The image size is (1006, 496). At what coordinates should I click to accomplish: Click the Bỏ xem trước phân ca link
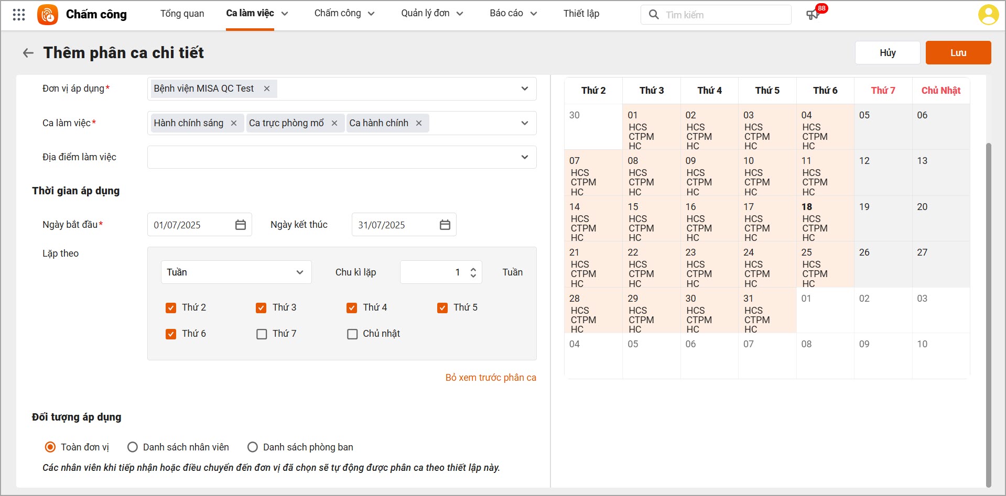click(x=491, y=378)
